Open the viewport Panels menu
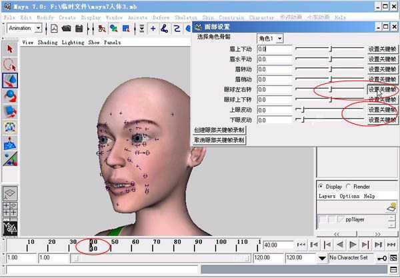This screenshot has width=400, height=278. coord(112,43)
